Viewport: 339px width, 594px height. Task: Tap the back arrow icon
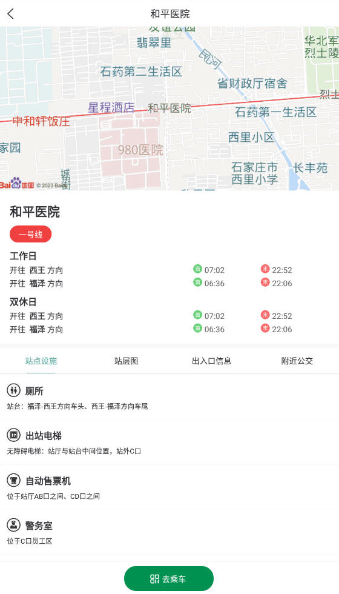[x=11, y=14]
